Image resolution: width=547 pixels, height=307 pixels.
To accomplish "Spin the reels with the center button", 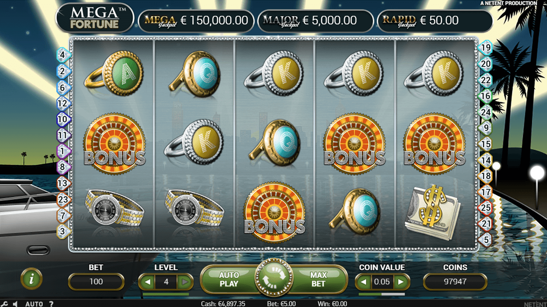I will (273, 279).
